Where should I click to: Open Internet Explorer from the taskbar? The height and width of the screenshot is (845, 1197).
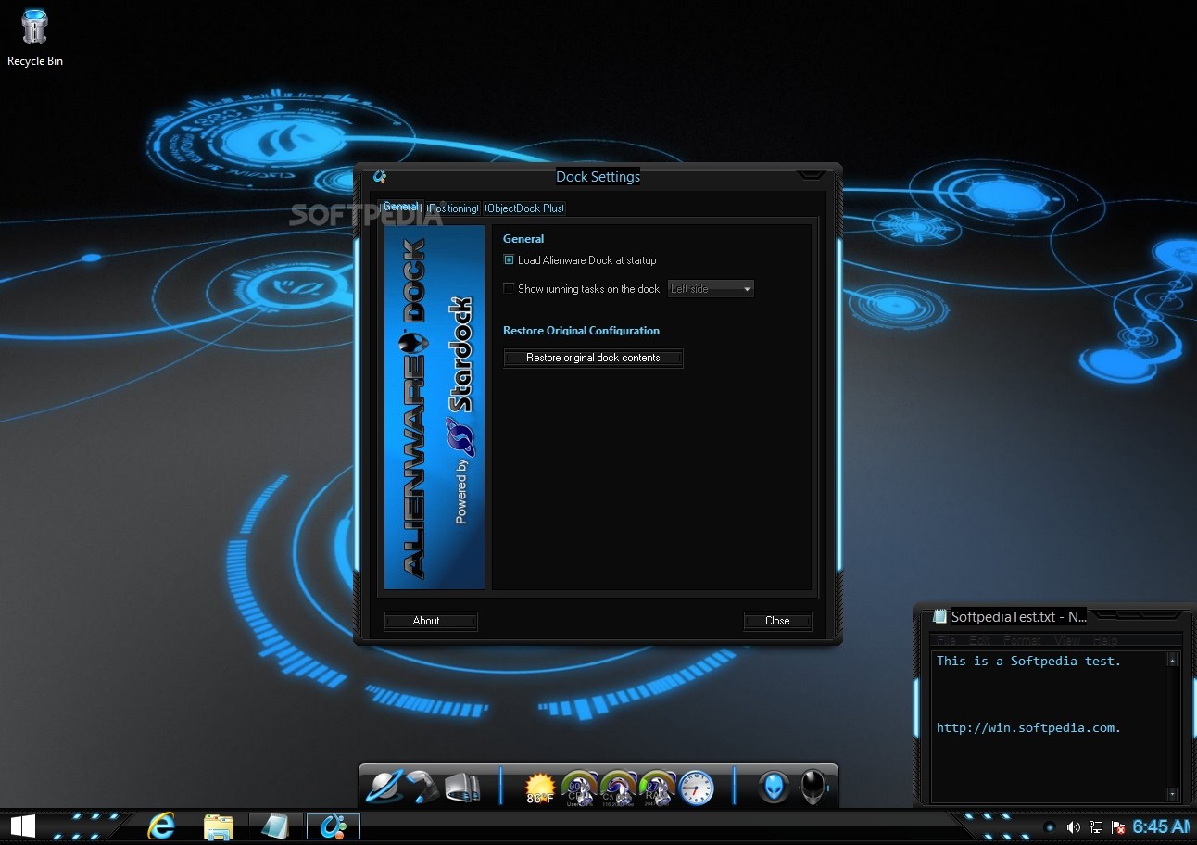(x=161, y=826)
